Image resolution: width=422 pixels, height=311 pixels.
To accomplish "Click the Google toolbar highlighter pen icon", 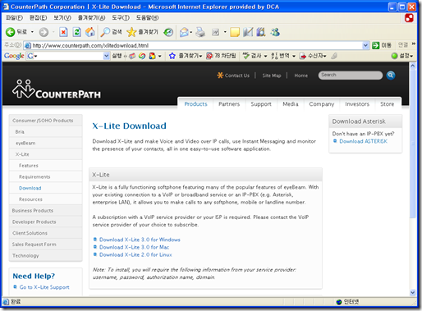I will tap(334, 56).
